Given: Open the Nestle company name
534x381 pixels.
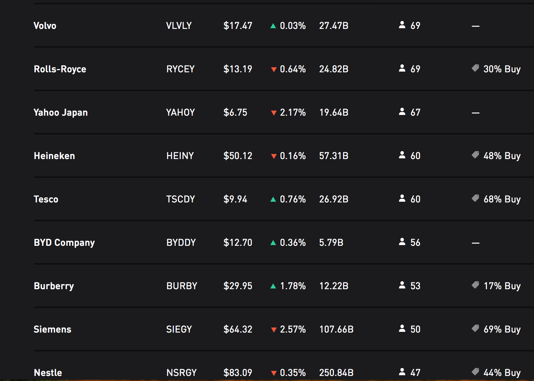Looking at the screenshot, I should click(x=48, y=373).
